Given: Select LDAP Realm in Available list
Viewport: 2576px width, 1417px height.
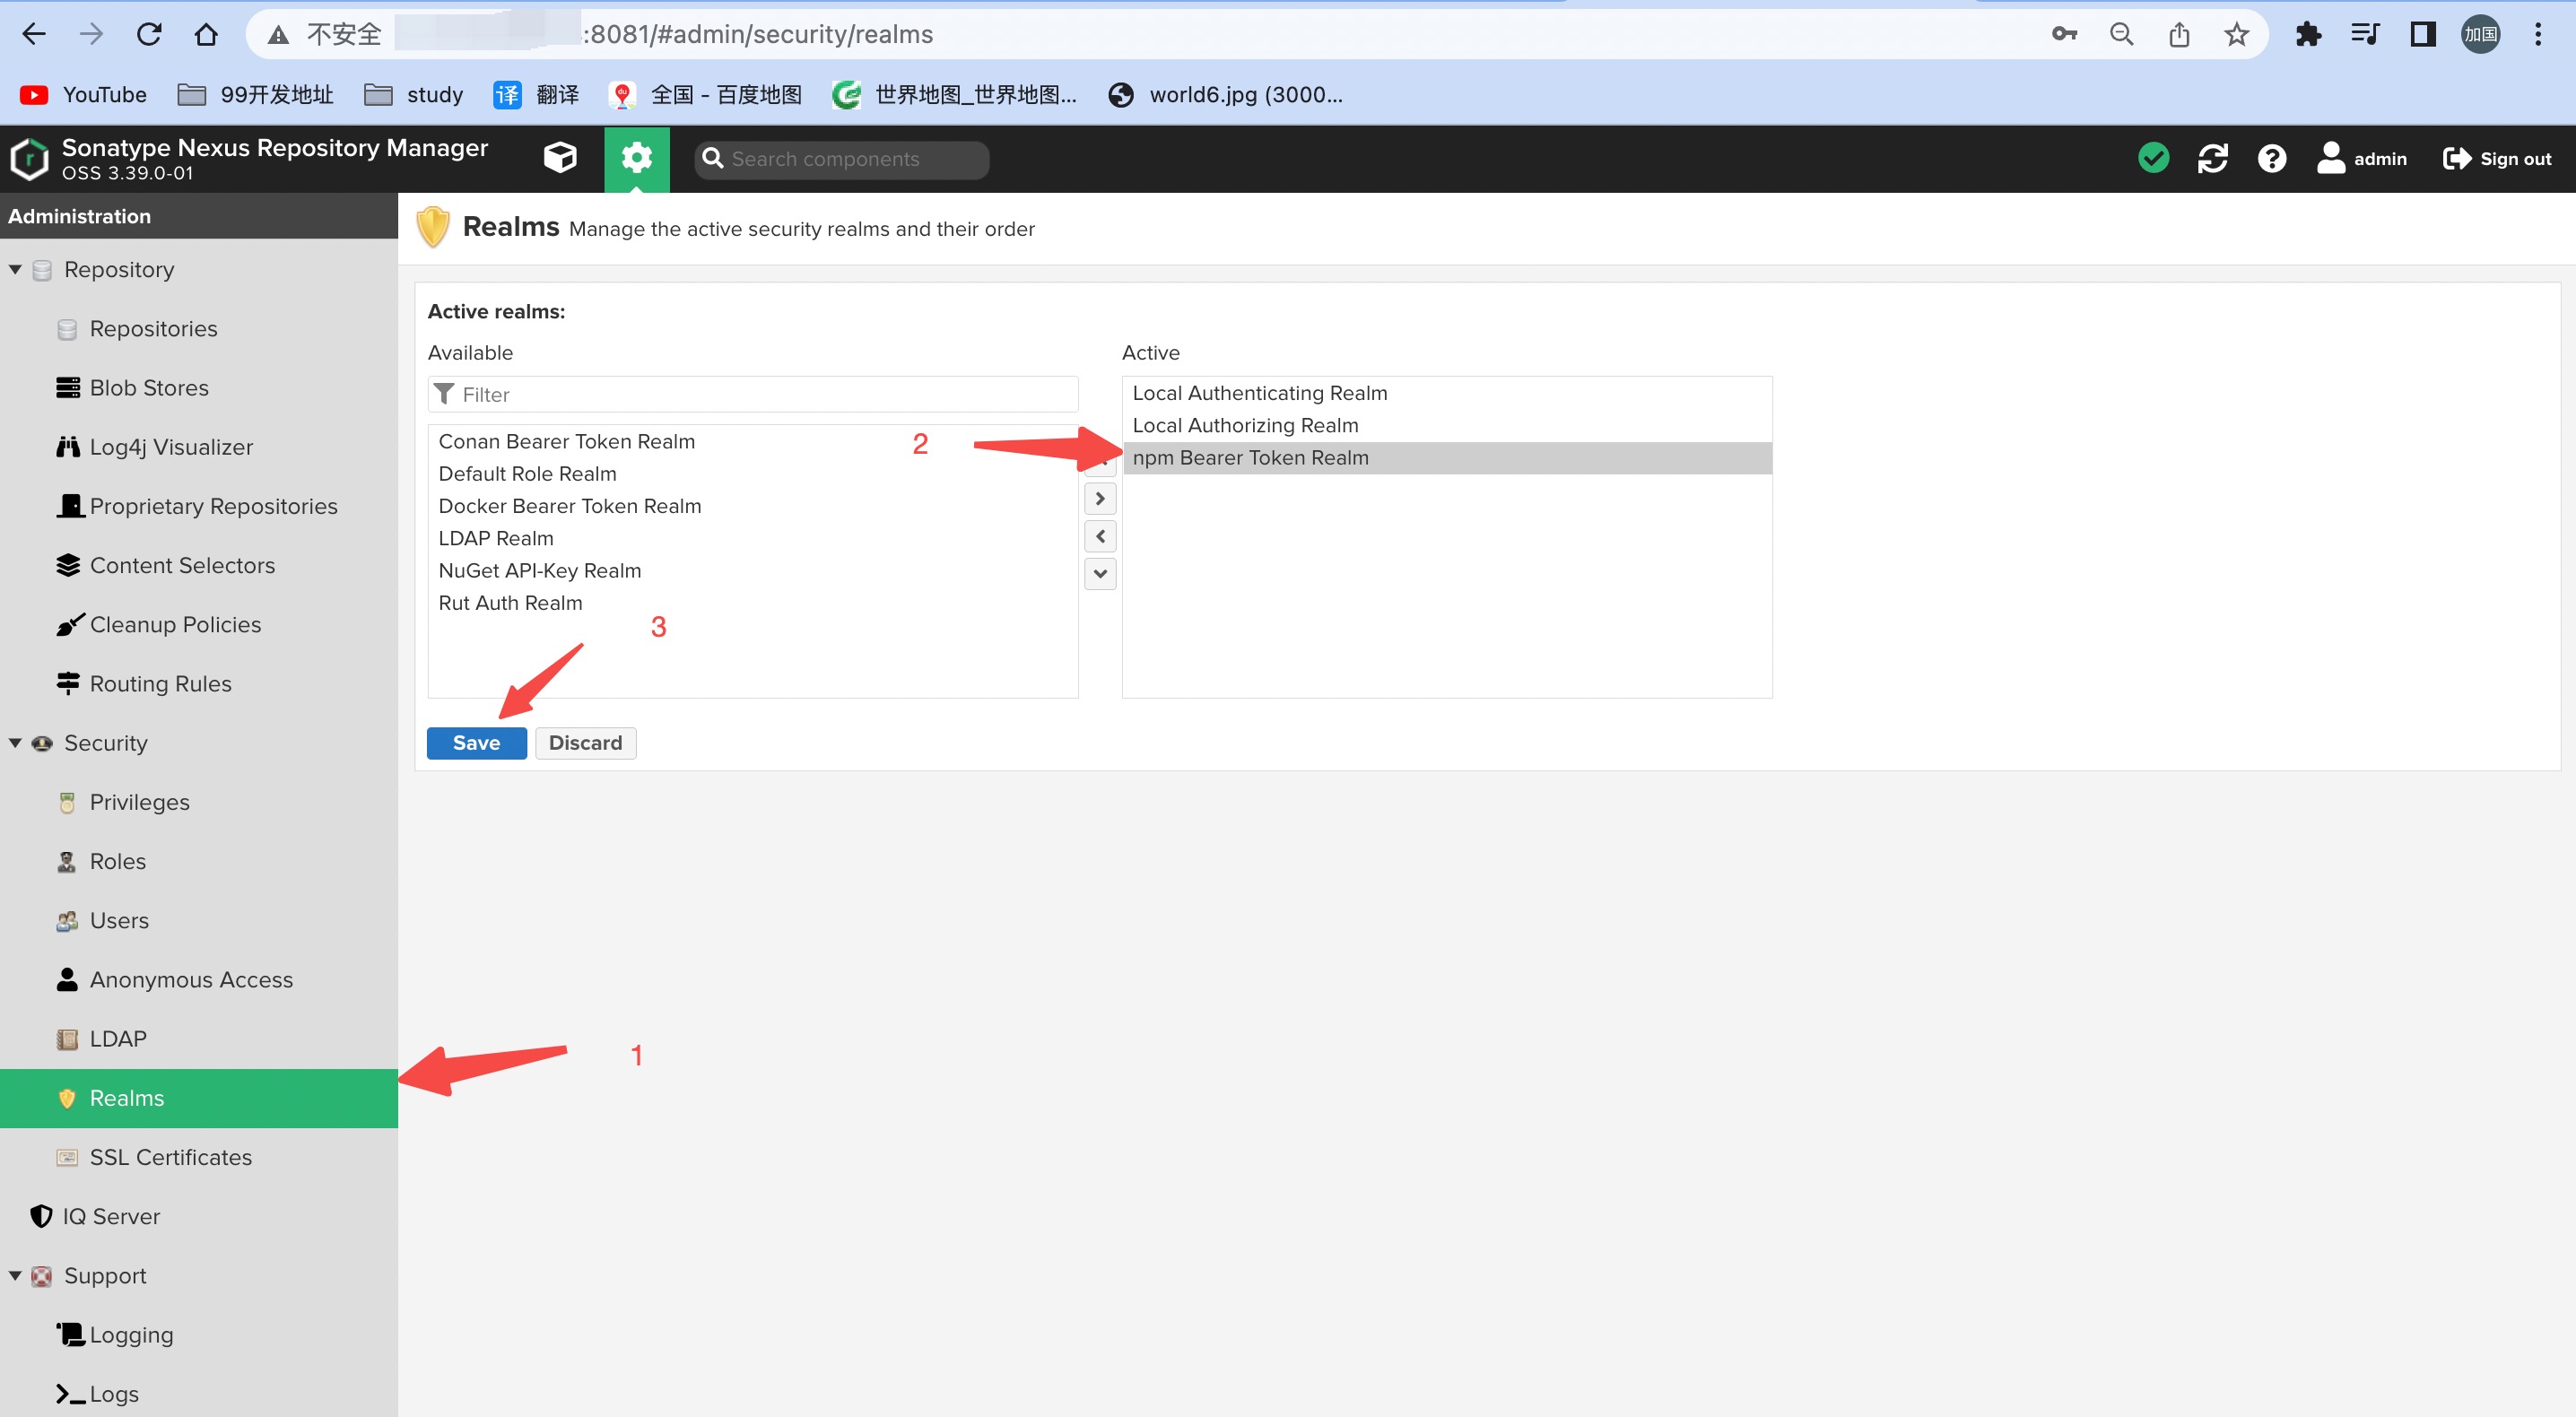Looking at the screenshot, I should click(x=753, y=538).
